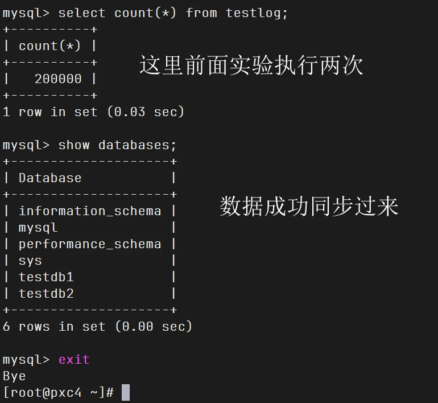
Task: Click the annotation '这里前面实验执行两次'
Action: coord(251,66)
